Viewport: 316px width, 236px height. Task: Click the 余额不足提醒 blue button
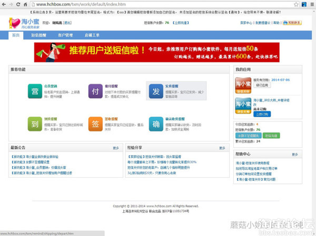point(248,136)
